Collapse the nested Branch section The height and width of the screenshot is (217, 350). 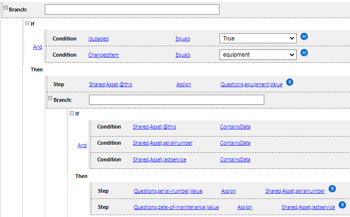(50, 99)
